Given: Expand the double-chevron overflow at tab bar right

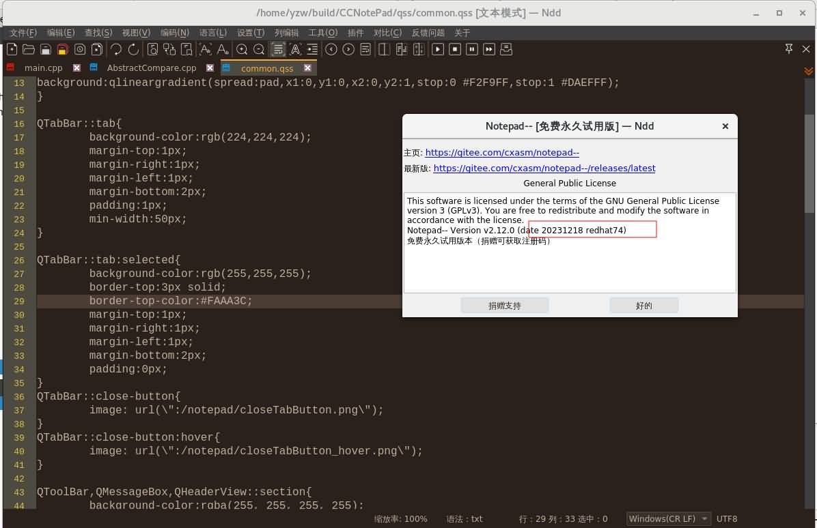Looking at the screenshot, I should 809,70.
